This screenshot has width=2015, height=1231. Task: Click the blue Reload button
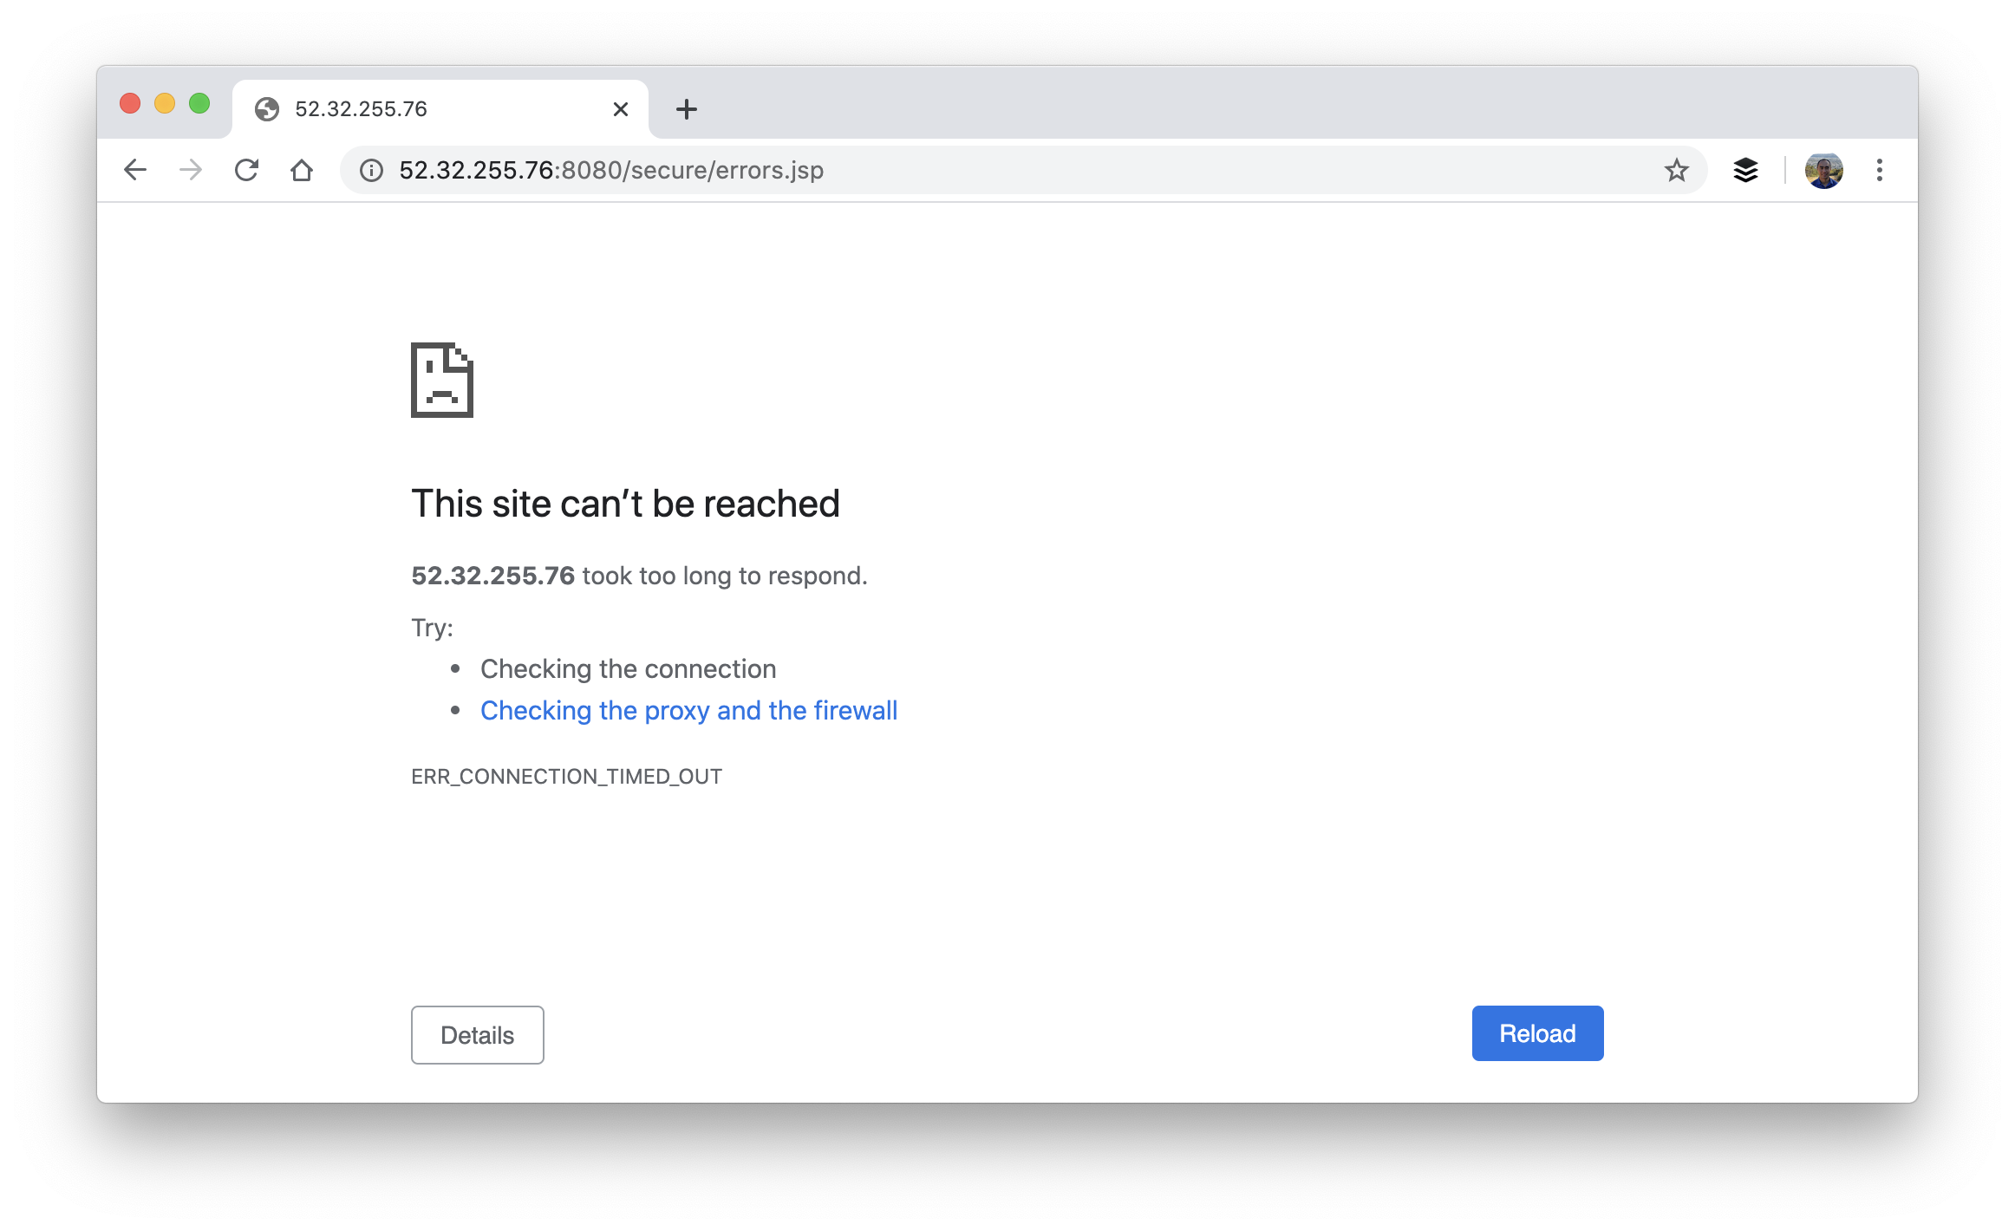point(1537,1033)
